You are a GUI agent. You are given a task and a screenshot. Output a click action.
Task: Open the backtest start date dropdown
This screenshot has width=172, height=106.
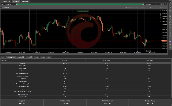coord(10,4)
